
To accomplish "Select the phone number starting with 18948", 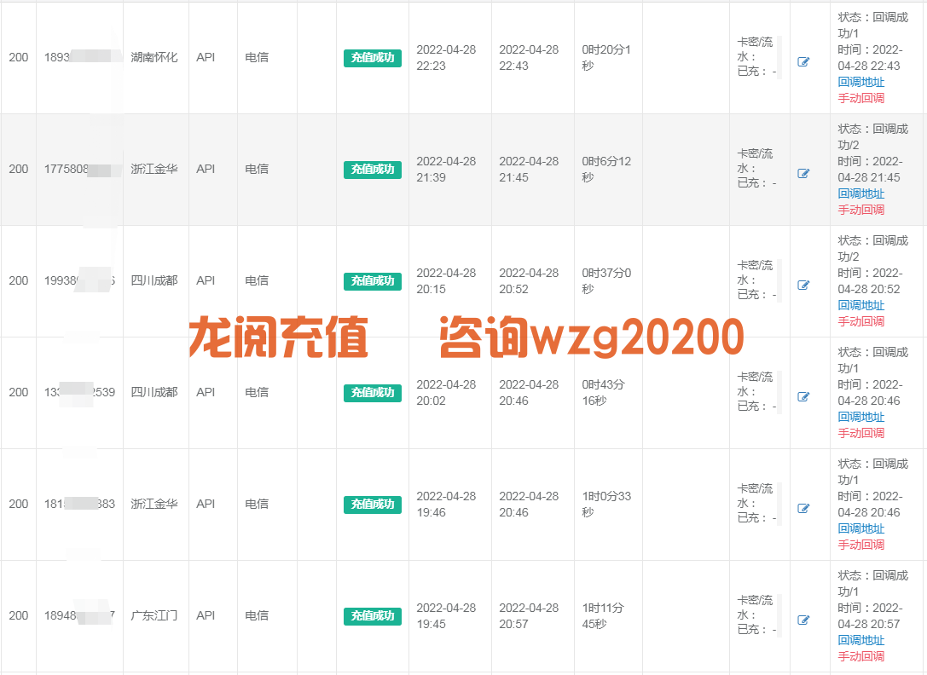I will [x=79, y=616].
